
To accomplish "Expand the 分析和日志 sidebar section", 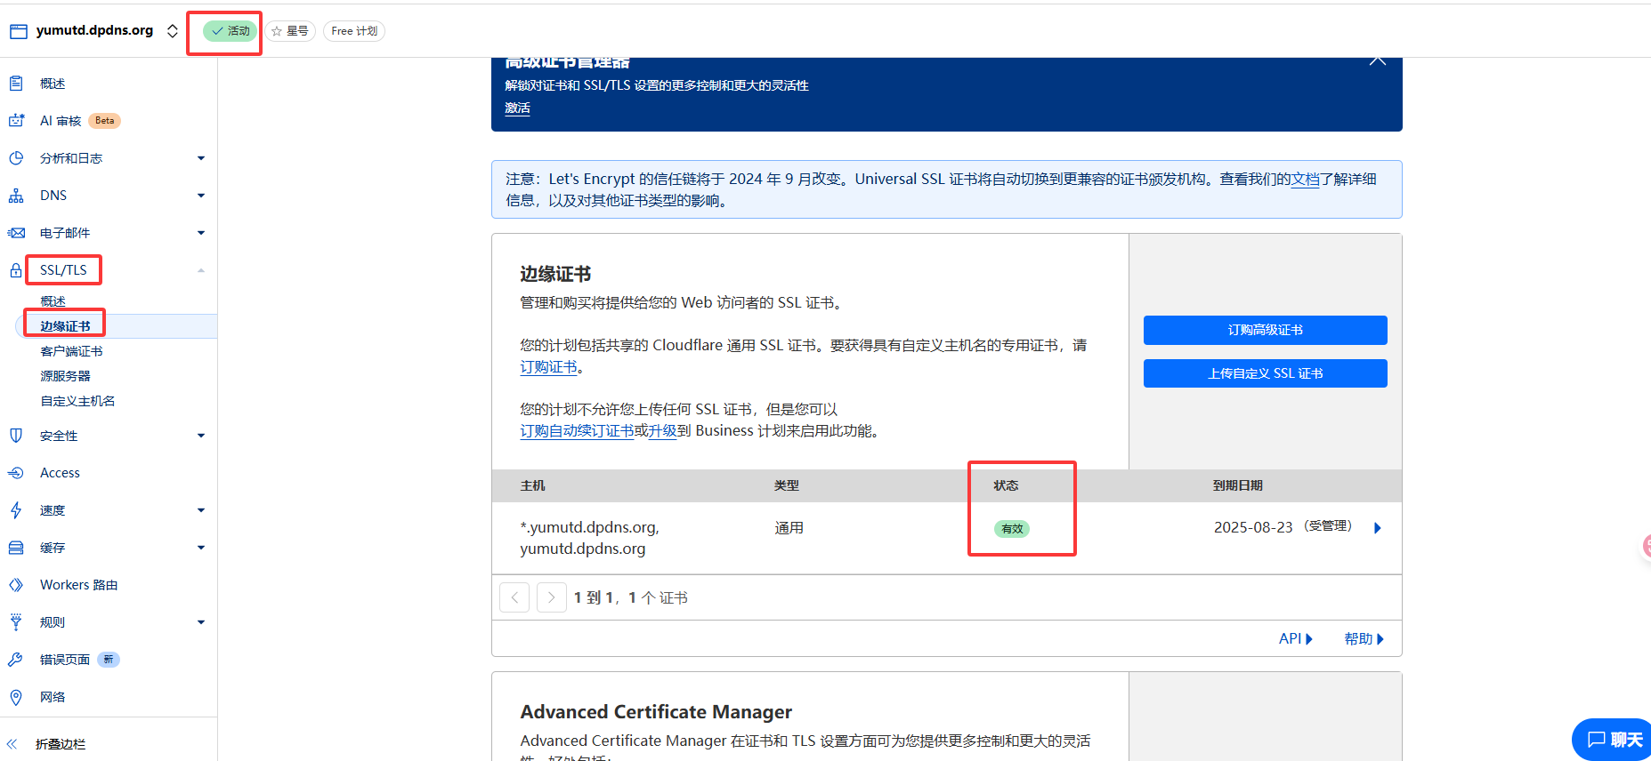I will 200,158.
